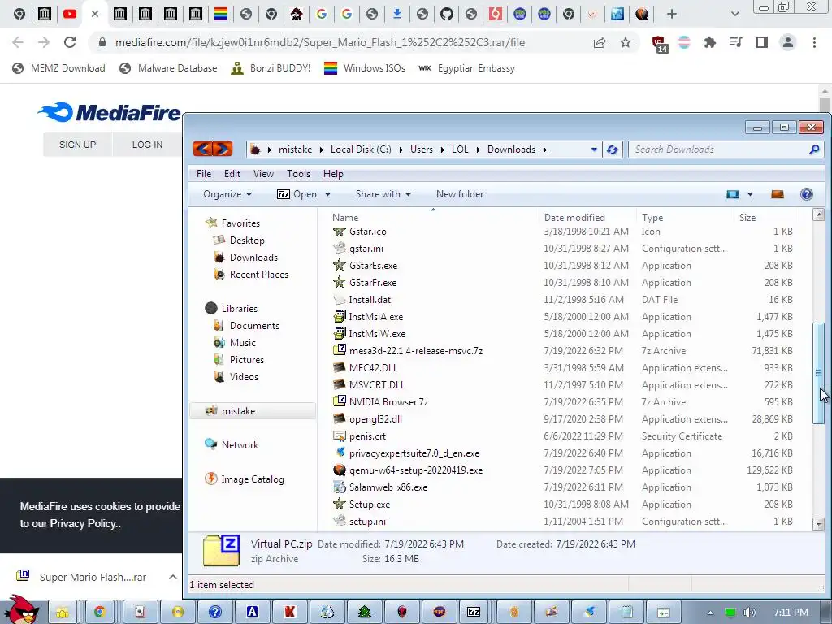Toggle the preview pane icon in Explorer
This screenshot has width=832, height=624.
(778, 194)
